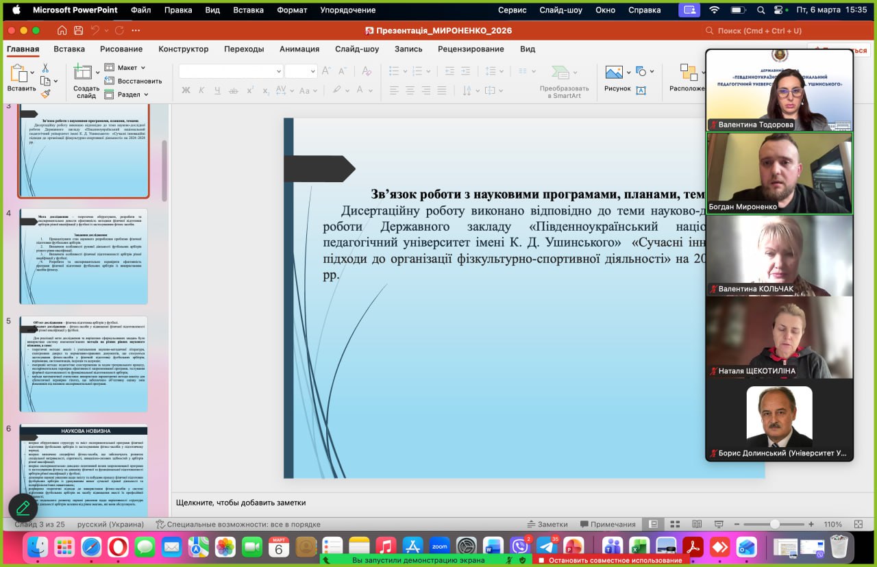
Task: Open the annotation pen floating button
Action: coord(23,507)
